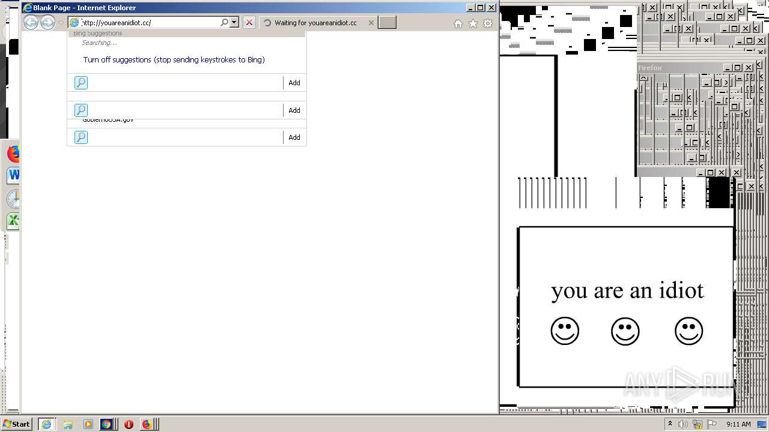769x432 pixels.
Task: Click the Internet Explorer taskbar icon
Action: pos(46,424)
